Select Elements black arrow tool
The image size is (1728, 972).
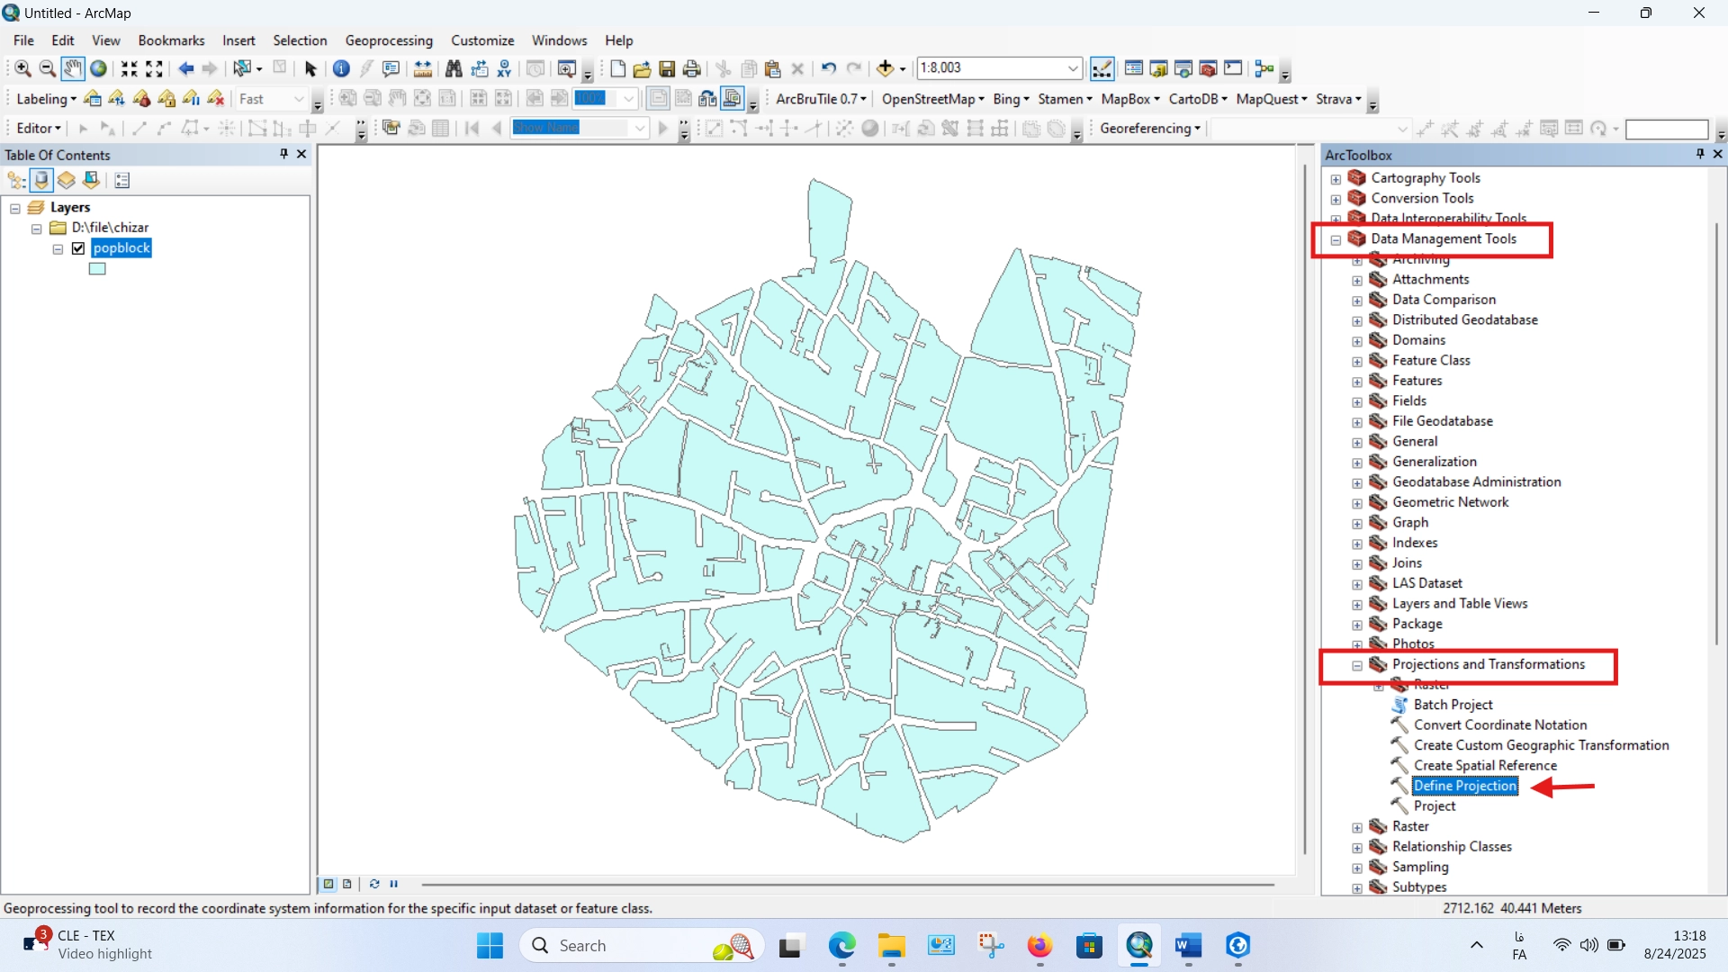click(x=311, y=68)
